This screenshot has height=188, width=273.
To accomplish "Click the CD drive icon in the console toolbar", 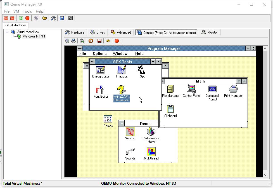I will pyautogui.click(x=67, y=41).
